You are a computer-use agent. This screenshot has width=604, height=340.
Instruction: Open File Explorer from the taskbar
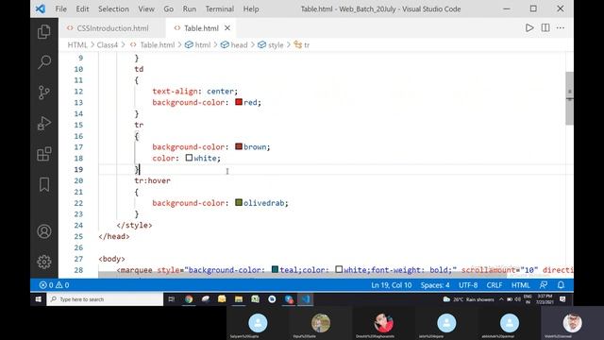click(239, 299)
